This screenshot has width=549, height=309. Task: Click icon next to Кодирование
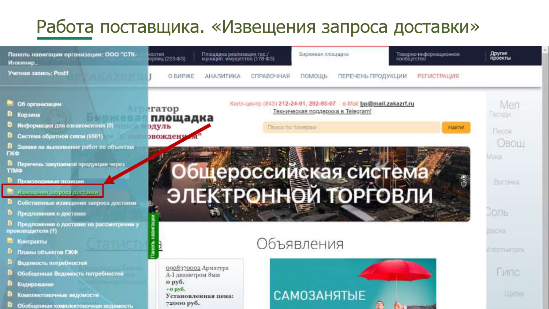pyautogui.click(x=10, y=283)
